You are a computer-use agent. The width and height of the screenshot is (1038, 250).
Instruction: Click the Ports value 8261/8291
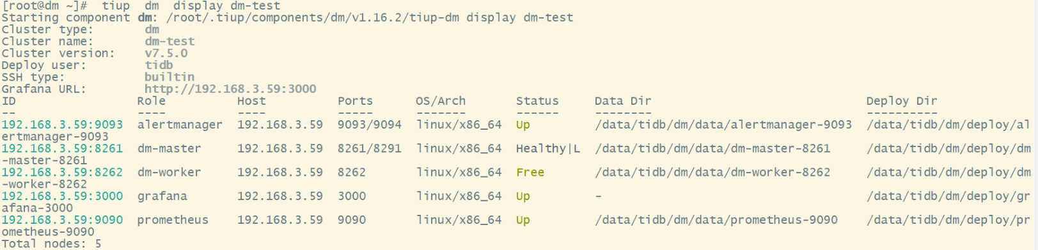pyautogui.click(x=370, y=148)
